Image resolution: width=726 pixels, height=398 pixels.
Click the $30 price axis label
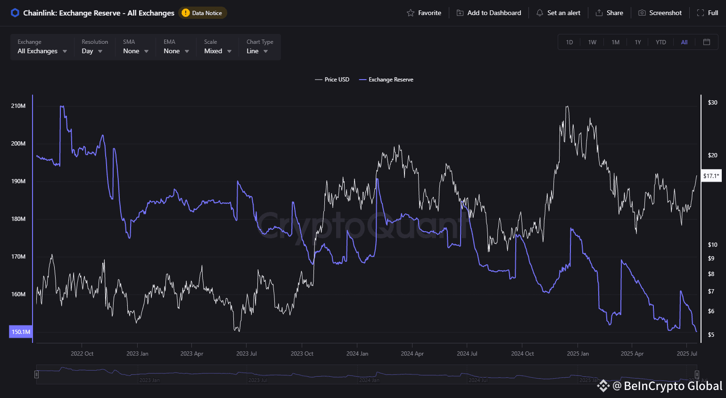pyautogui.click(x=712, y=102)
